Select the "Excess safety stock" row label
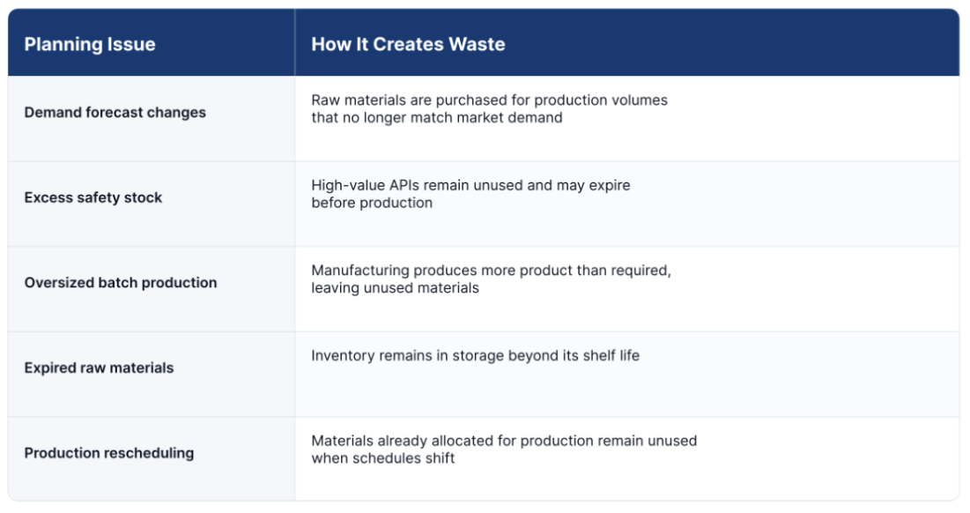The image size is (970, 513). click(93, 197)
